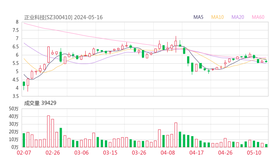Click the MA10 legend label
Viewport: 272px width, 161px height.
(217, 17)
